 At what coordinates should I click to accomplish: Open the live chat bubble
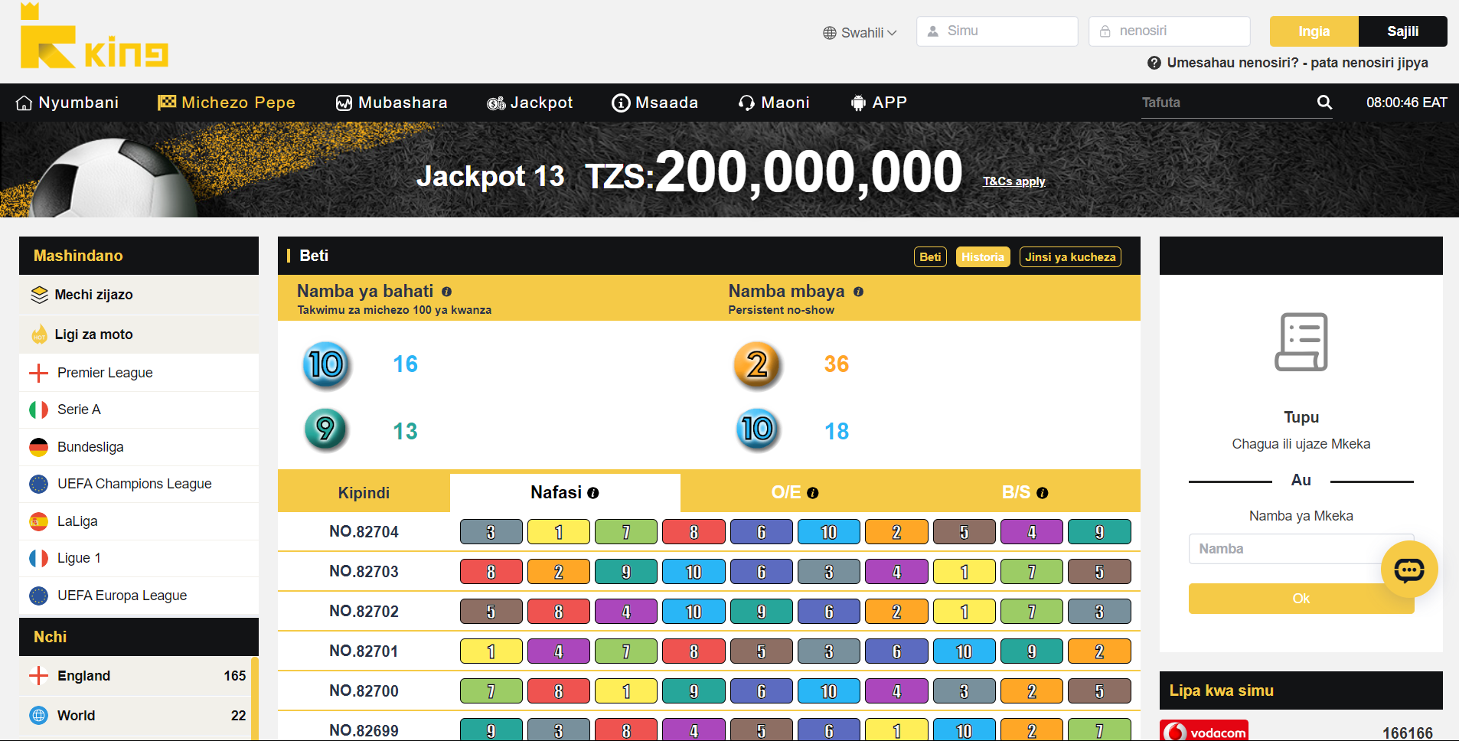[x=1408, y=570]
